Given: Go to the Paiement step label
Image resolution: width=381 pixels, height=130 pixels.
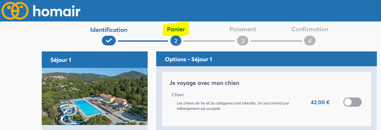Looking at the screenshot, I should 243,29.
